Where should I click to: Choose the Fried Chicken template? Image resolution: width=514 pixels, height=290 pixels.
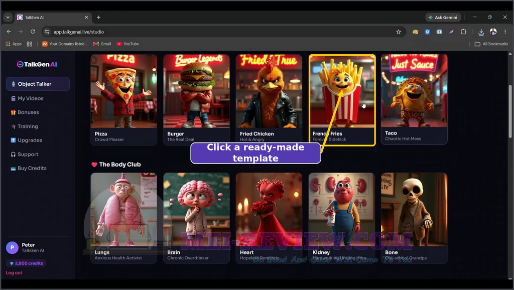coord(269,100)
